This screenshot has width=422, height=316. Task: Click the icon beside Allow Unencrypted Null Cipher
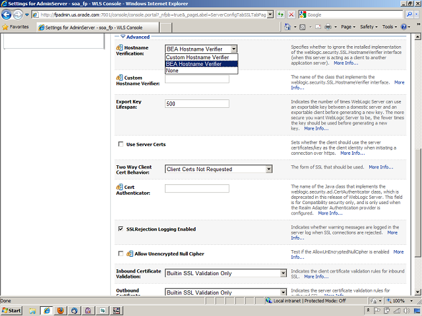point(130,253)
